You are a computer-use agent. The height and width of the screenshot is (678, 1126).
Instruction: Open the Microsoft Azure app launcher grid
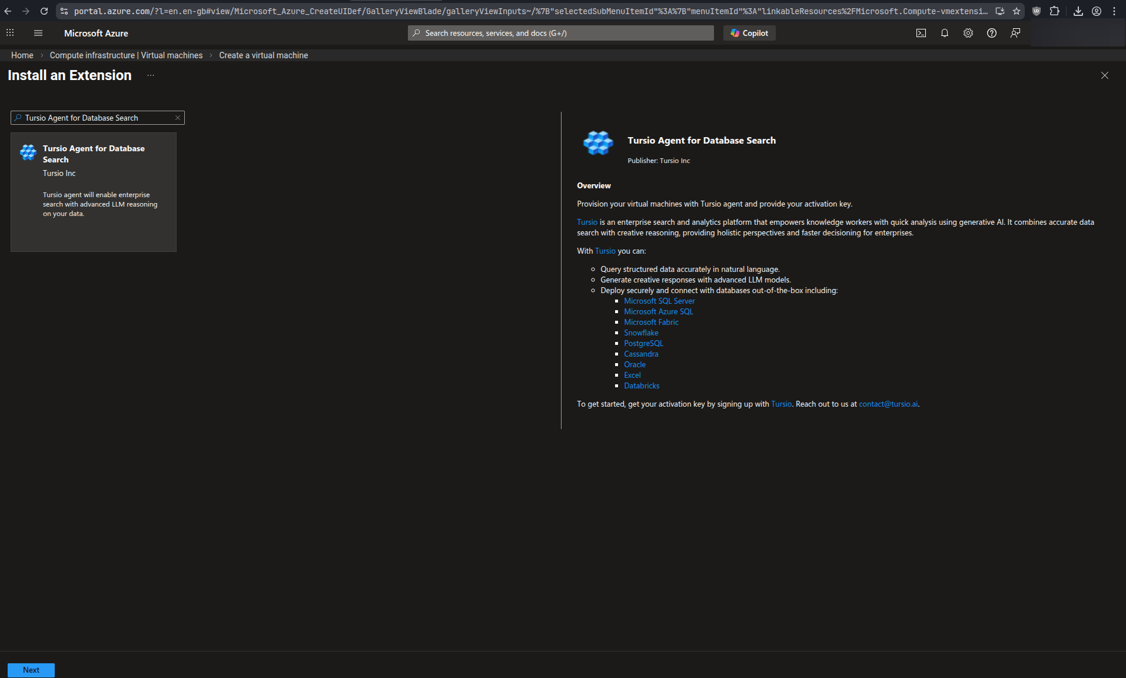(x=9, y=33)
